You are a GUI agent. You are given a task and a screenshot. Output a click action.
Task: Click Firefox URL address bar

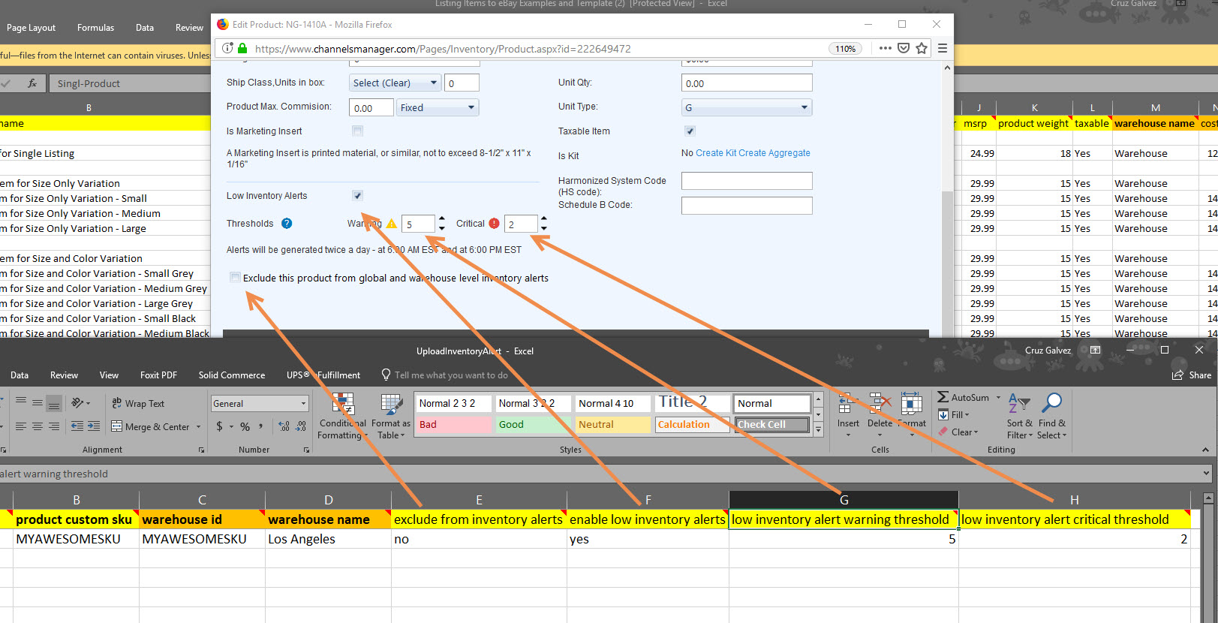[537, 48]
